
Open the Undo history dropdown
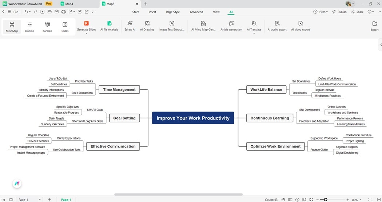coord(30,12)
